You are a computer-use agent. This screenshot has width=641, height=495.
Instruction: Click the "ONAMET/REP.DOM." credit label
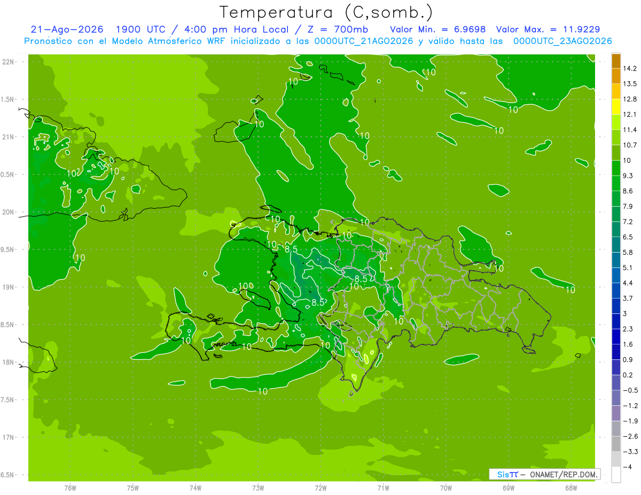coord(564,474)
